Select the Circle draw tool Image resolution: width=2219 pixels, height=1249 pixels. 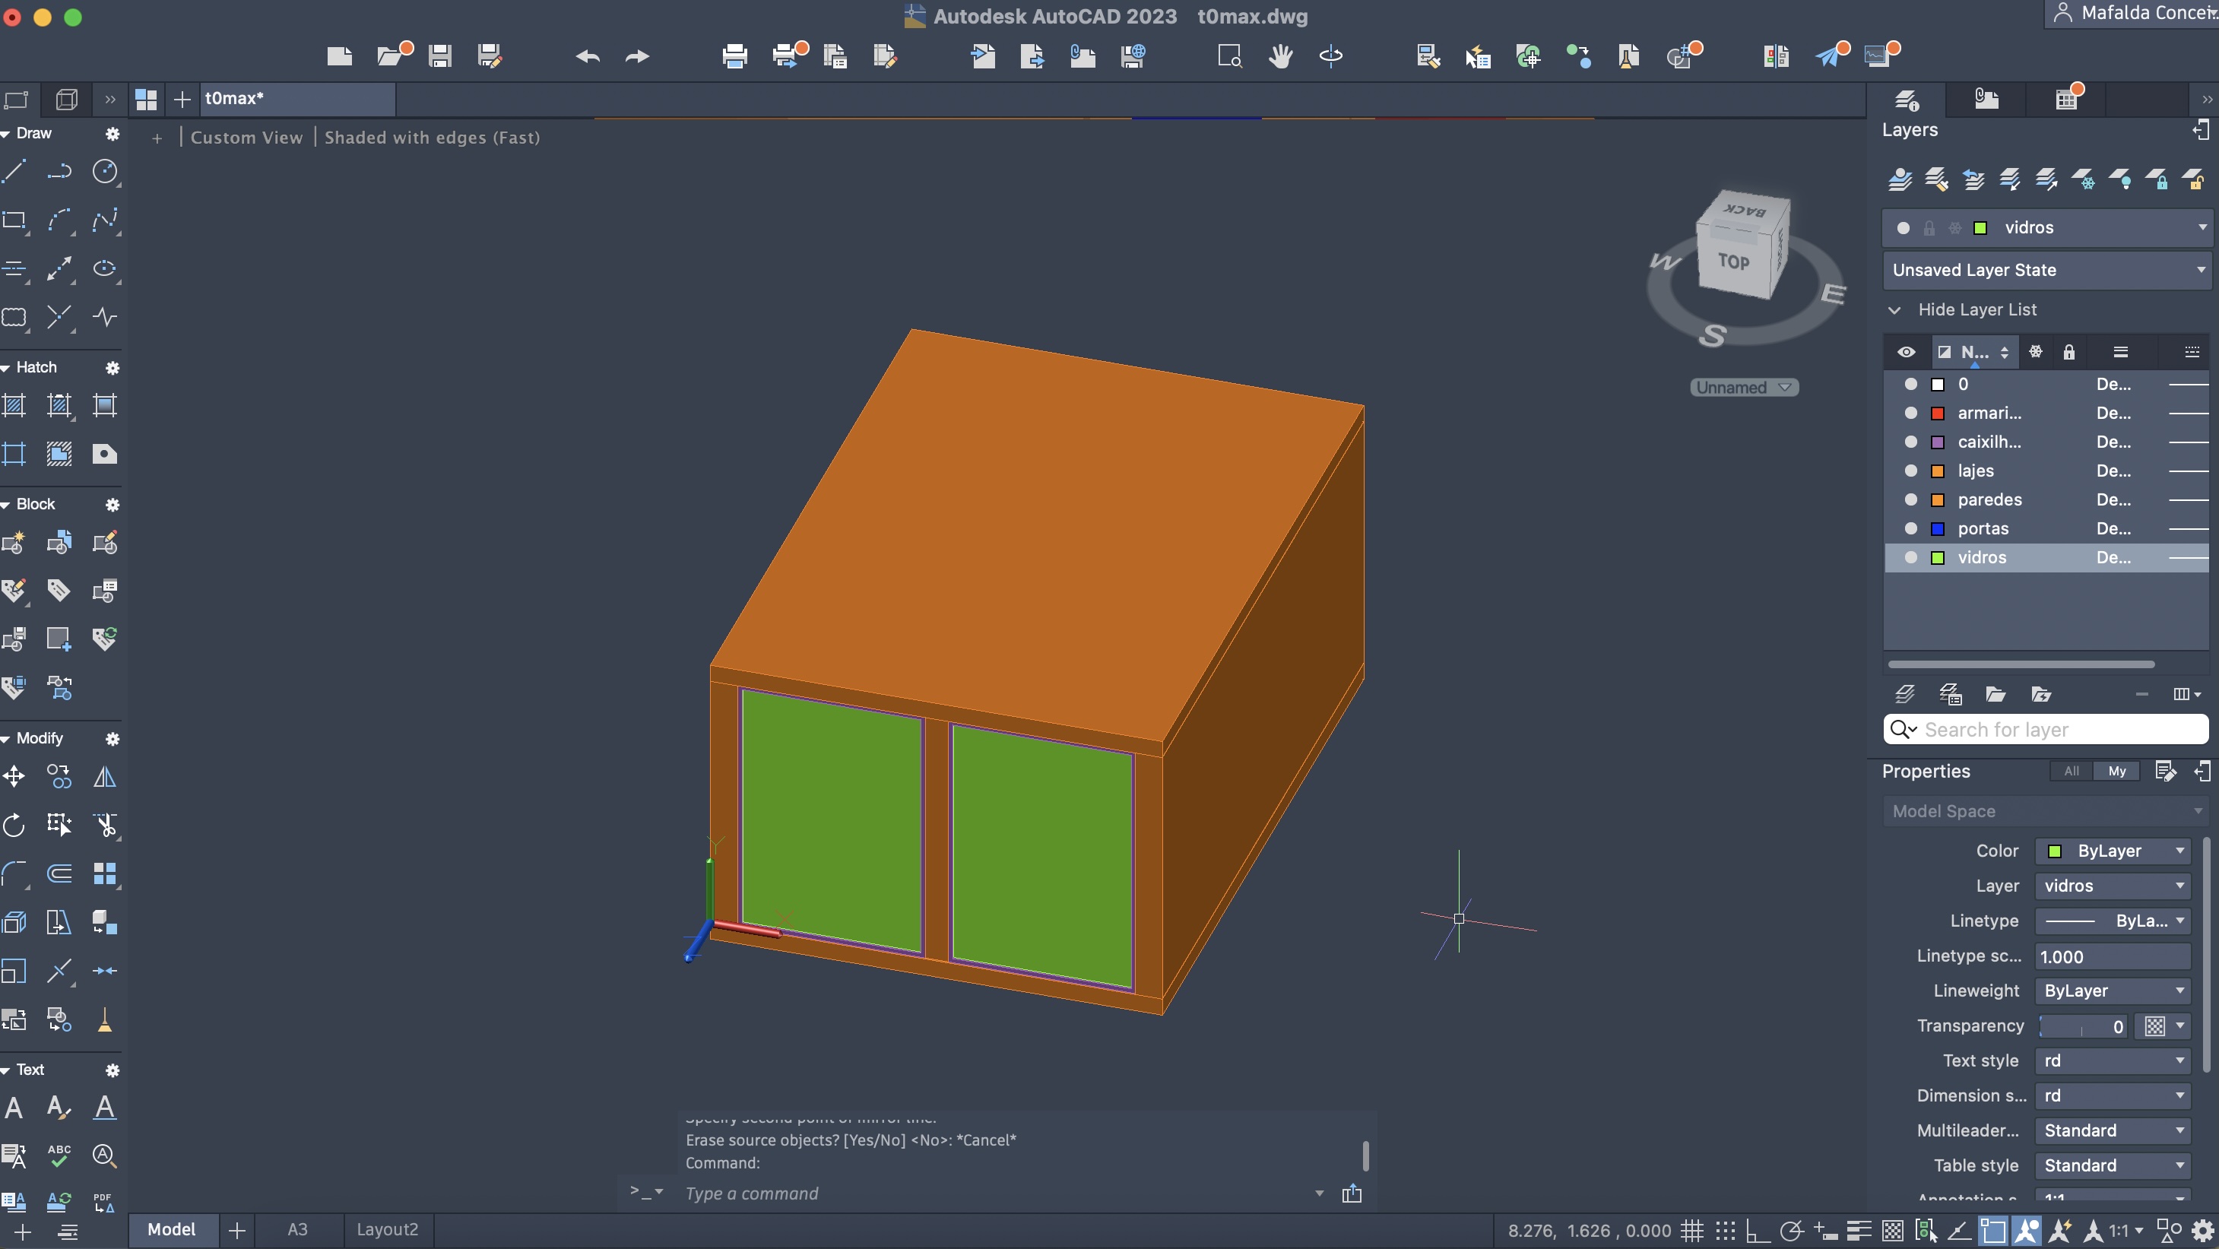(x=104, y=171)
